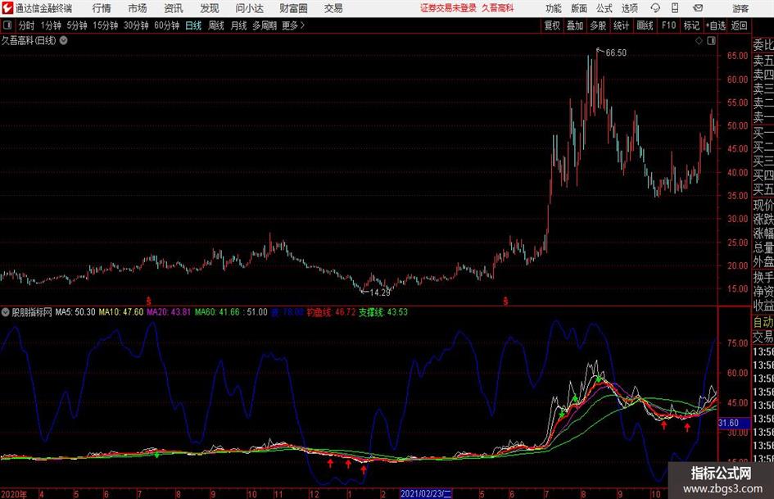The height and width of the screenshot is (499, 774).
Task: Switch to 30分钟 period
Action: point(136,25)
